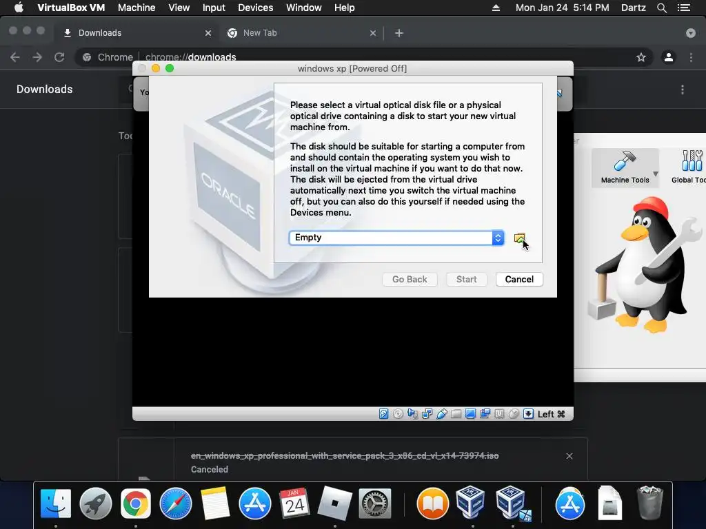
Task: Open Launchpad from the Dock
Action: [x=95, y=504]
